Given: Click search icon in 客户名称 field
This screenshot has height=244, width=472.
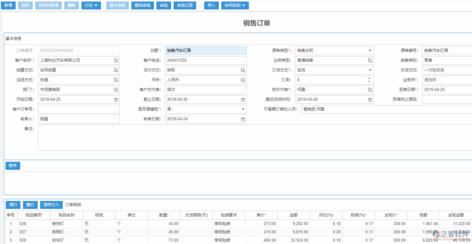Looking at the screenshot, I should [x=116, y=60].
